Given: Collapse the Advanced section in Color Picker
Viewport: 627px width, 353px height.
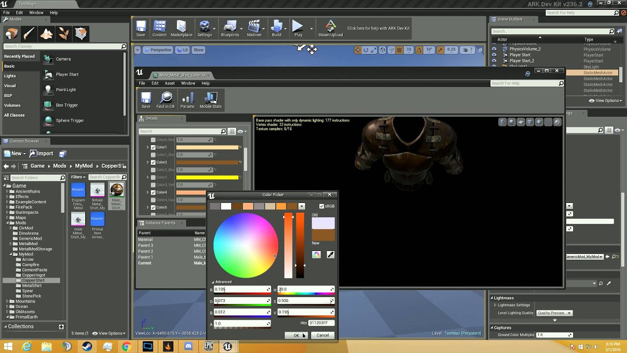Looking at the screenshot, I should (213, 282).
